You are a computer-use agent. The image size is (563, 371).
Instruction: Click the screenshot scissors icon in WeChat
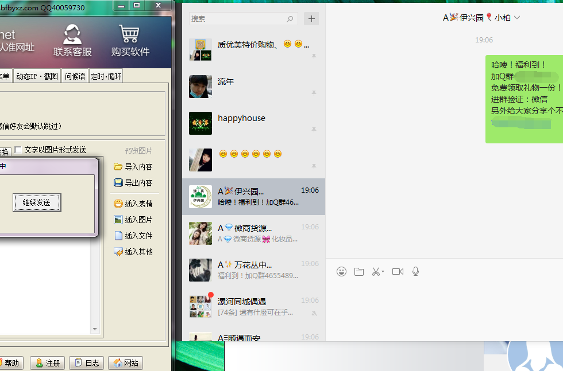coord(376,271)
